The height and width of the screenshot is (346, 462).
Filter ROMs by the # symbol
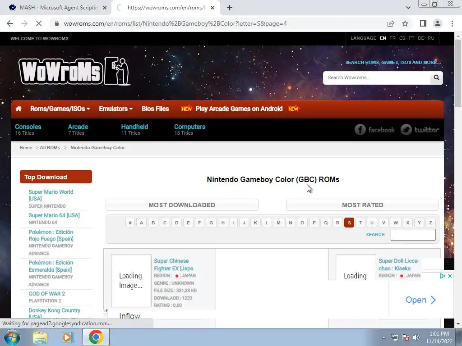[x=130, y=223]
